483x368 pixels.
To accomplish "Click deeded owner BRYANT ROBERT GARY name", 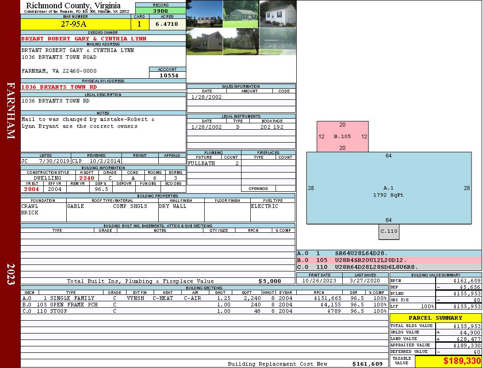I will pos(83,39).
